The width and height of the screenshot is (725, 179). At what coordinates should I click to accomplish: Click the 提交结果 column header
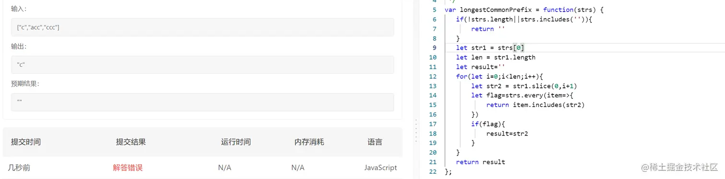131,142
